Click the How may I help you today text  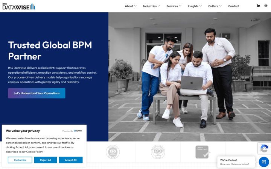[x=234, y=164]
